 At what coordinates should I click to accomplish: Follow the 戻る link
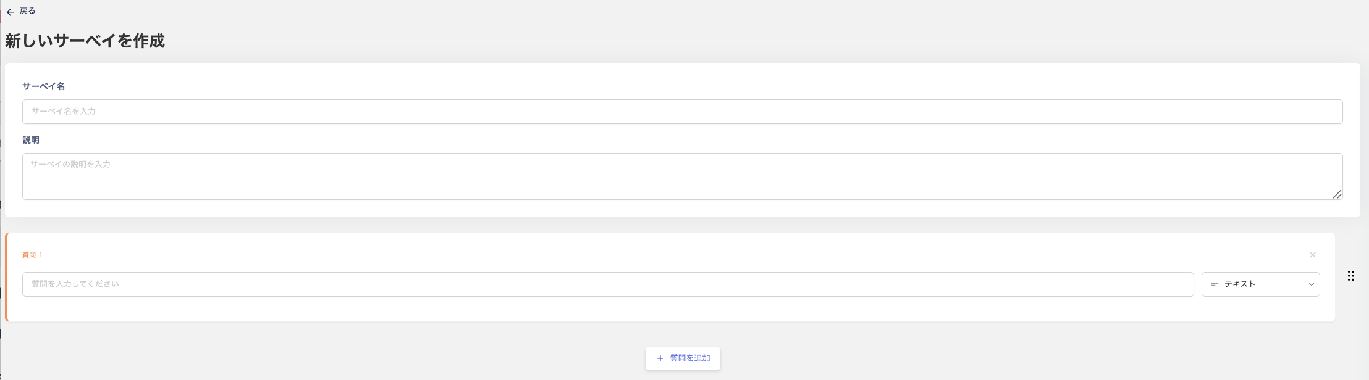tap(28, 11)
